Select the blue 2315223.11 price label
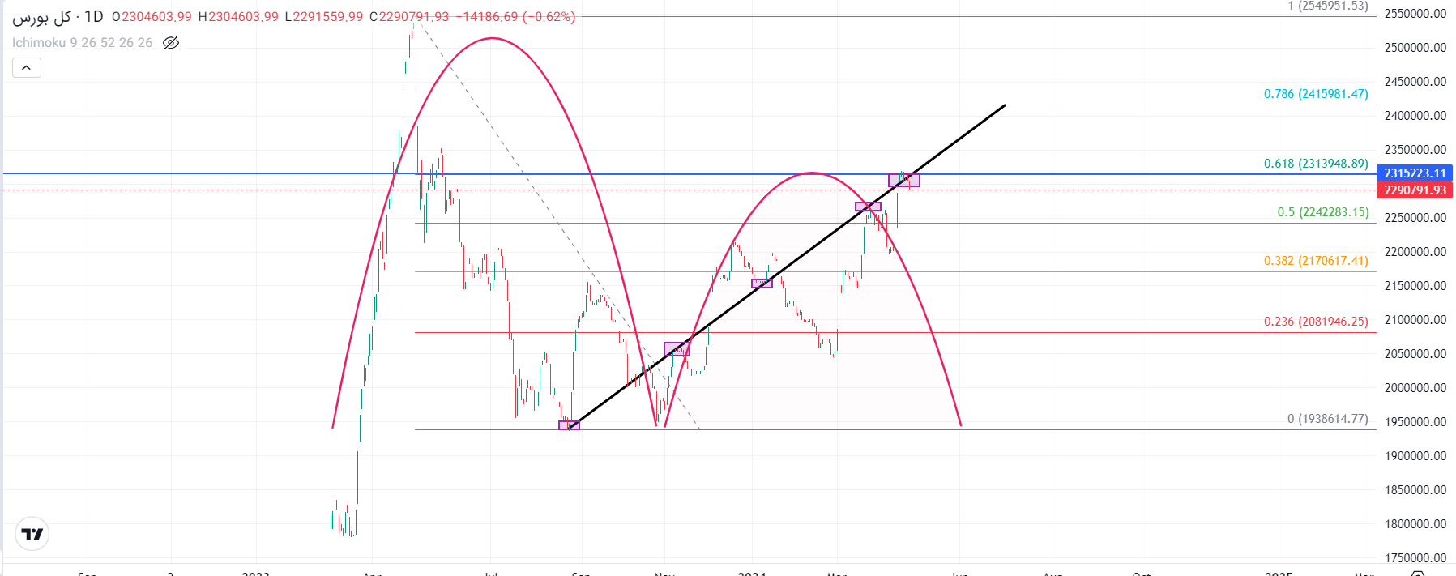Screen dimensions: 1456x576 (1415, 173)
